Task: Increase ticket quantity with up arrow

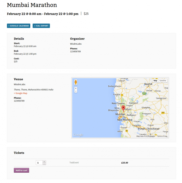Action: (x=44, y=161)
